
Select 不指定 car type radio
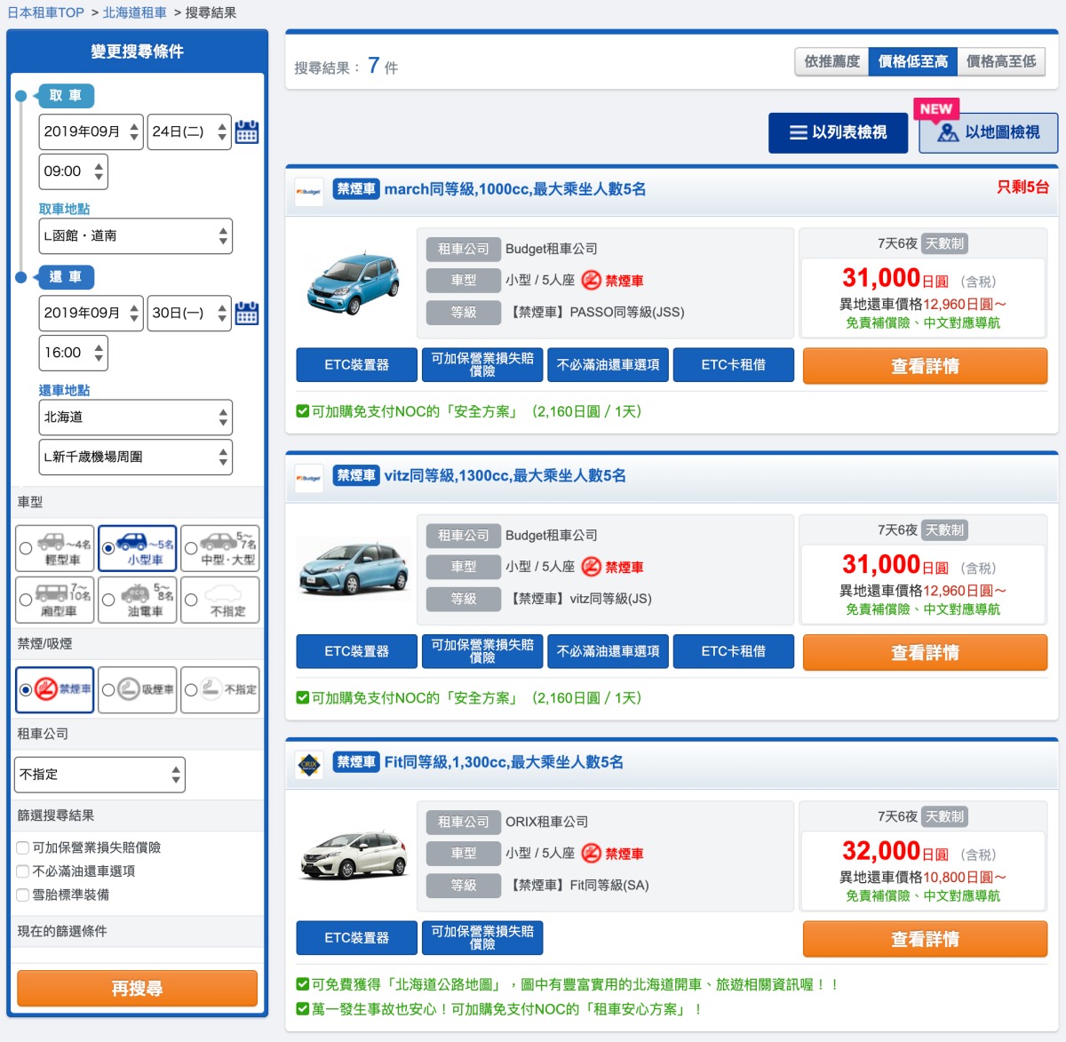(191, 600)
